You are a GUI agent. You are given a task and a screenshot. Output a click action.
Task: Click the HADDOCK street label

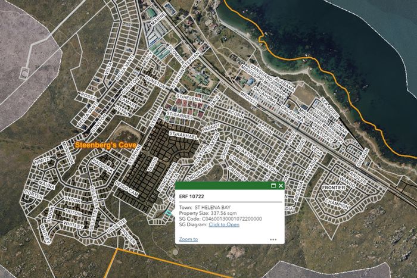tap(102, 165)
